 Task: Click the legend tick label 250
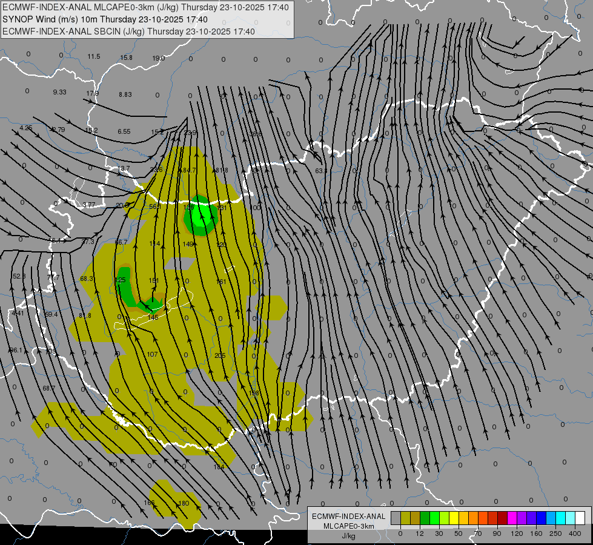(x=555, y=533)
